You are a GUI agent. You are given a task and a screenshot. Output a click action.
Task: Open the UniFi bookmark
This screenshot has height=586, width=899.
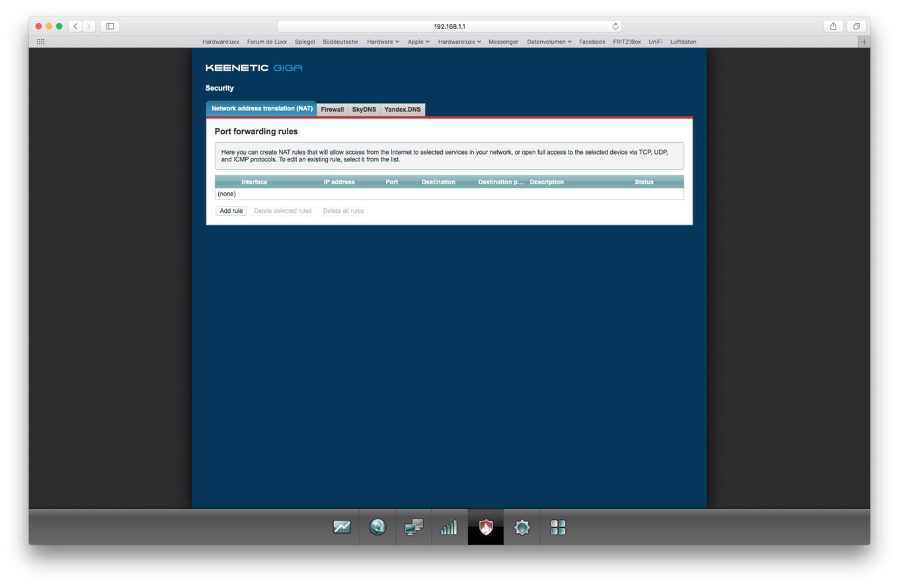(655, 42)
